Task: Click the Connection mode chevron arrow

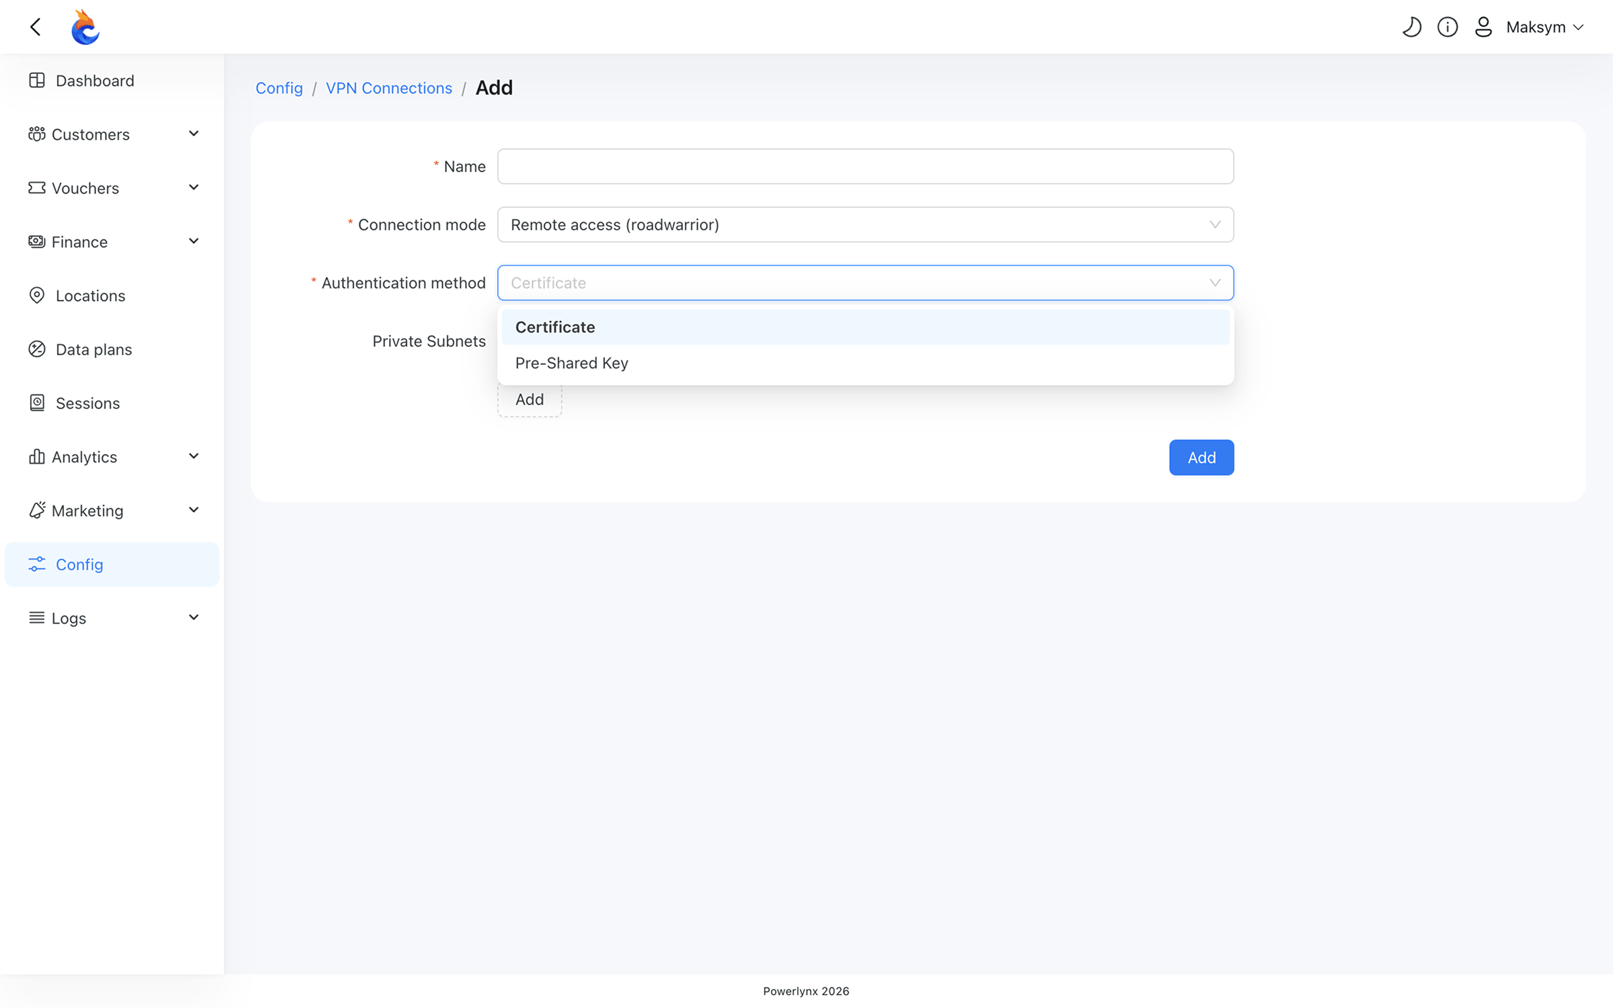Action: coord(1214,224)
